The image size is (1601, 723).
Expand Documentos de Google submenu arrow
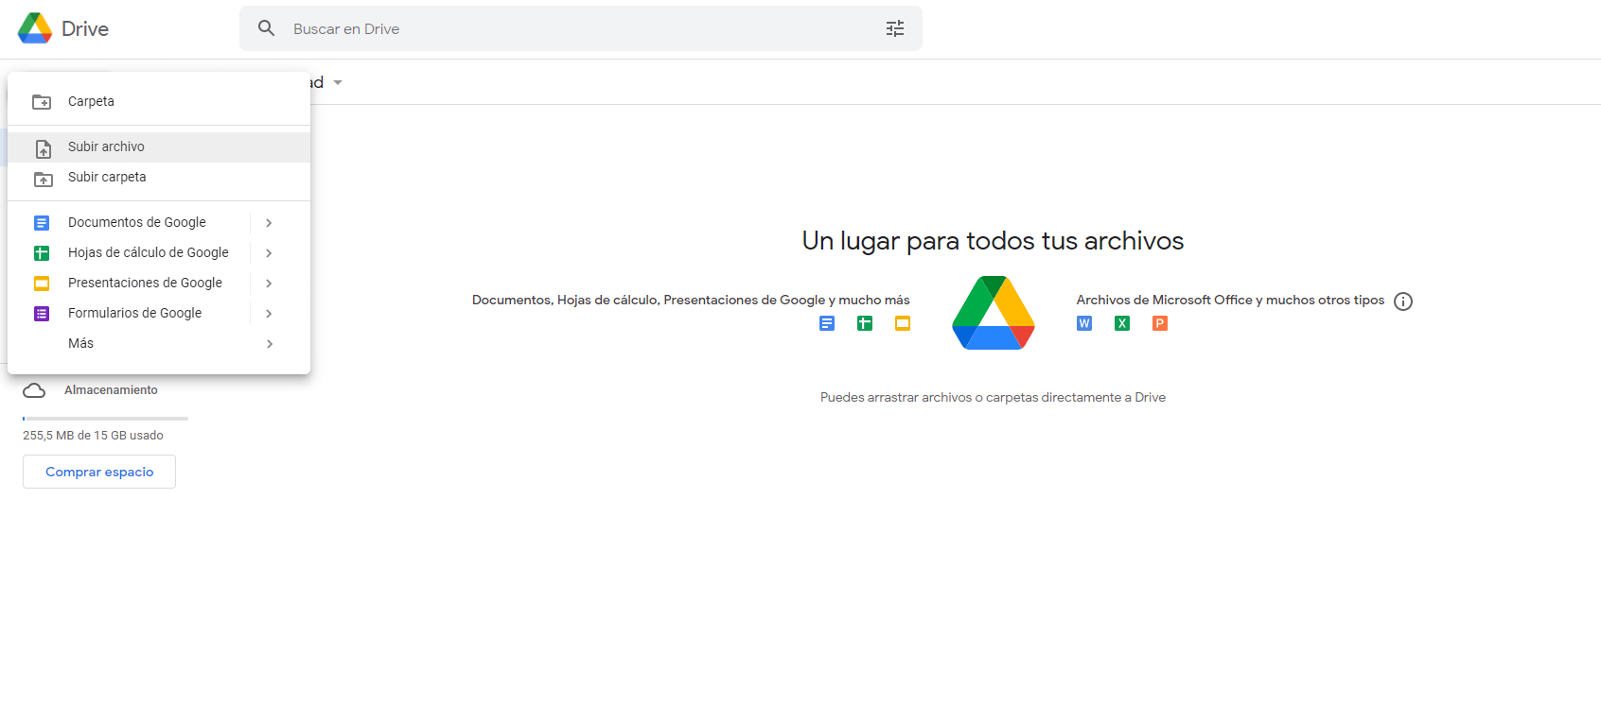tap(269, 223)
